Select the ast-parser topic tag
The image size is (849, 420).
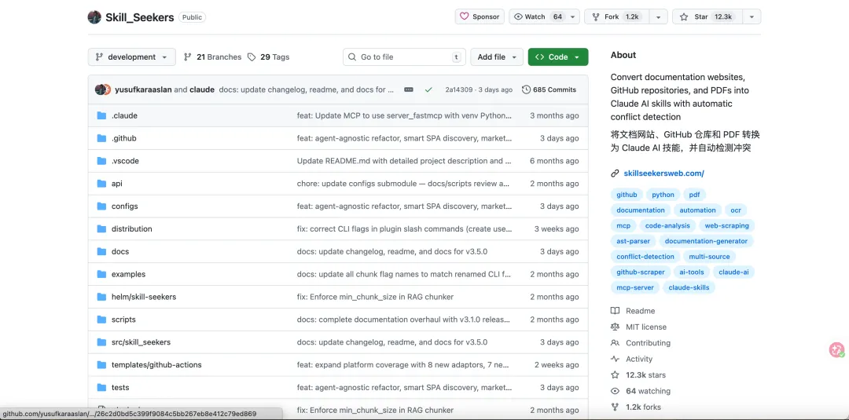click(634, 241)
